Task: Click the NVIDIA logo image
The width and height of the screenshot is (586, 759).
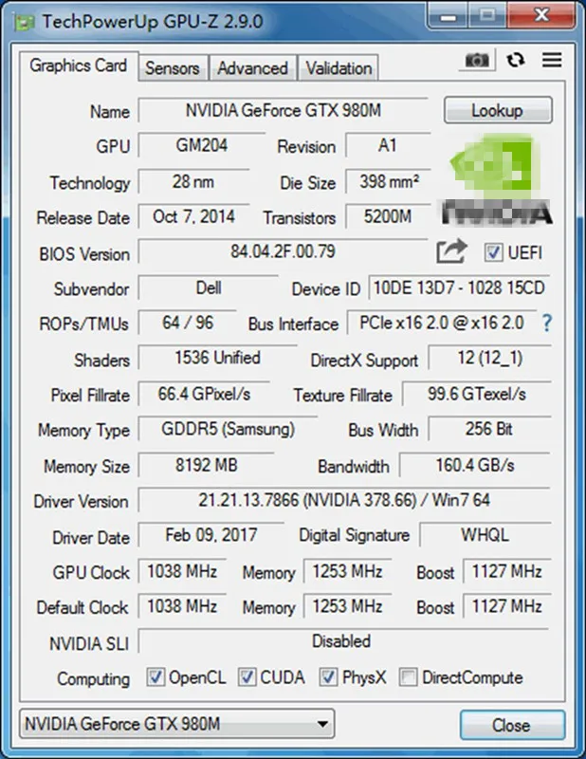Action: [497, 180]
